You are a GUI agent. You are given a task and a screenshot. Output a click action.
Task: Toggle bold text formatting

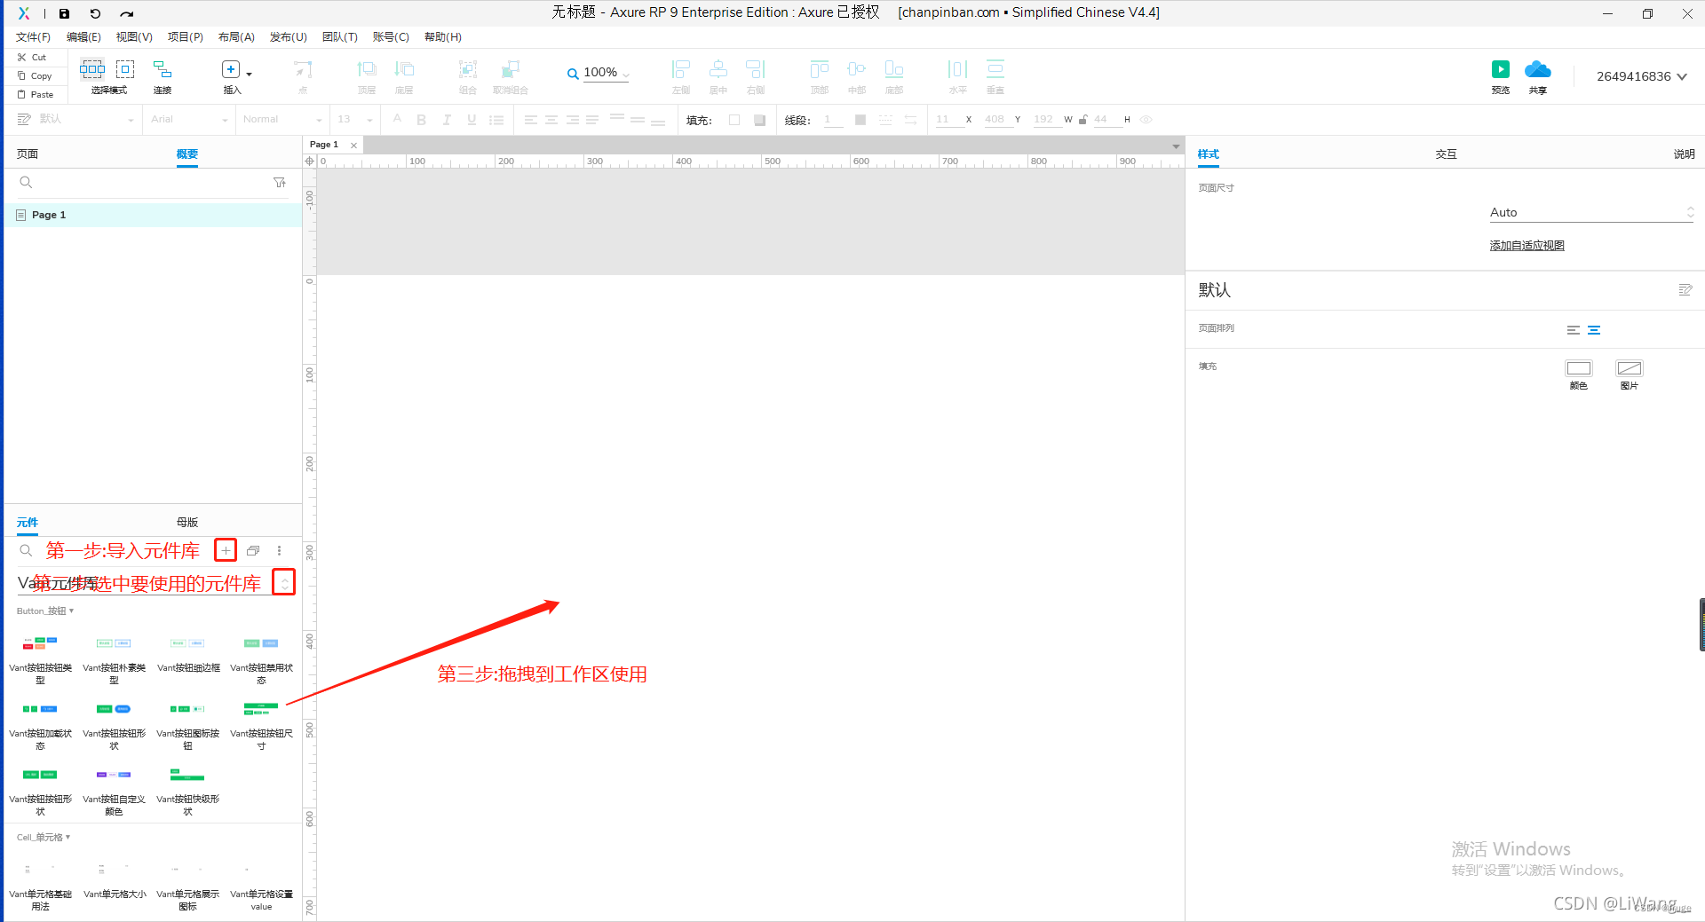coord(422,120)
